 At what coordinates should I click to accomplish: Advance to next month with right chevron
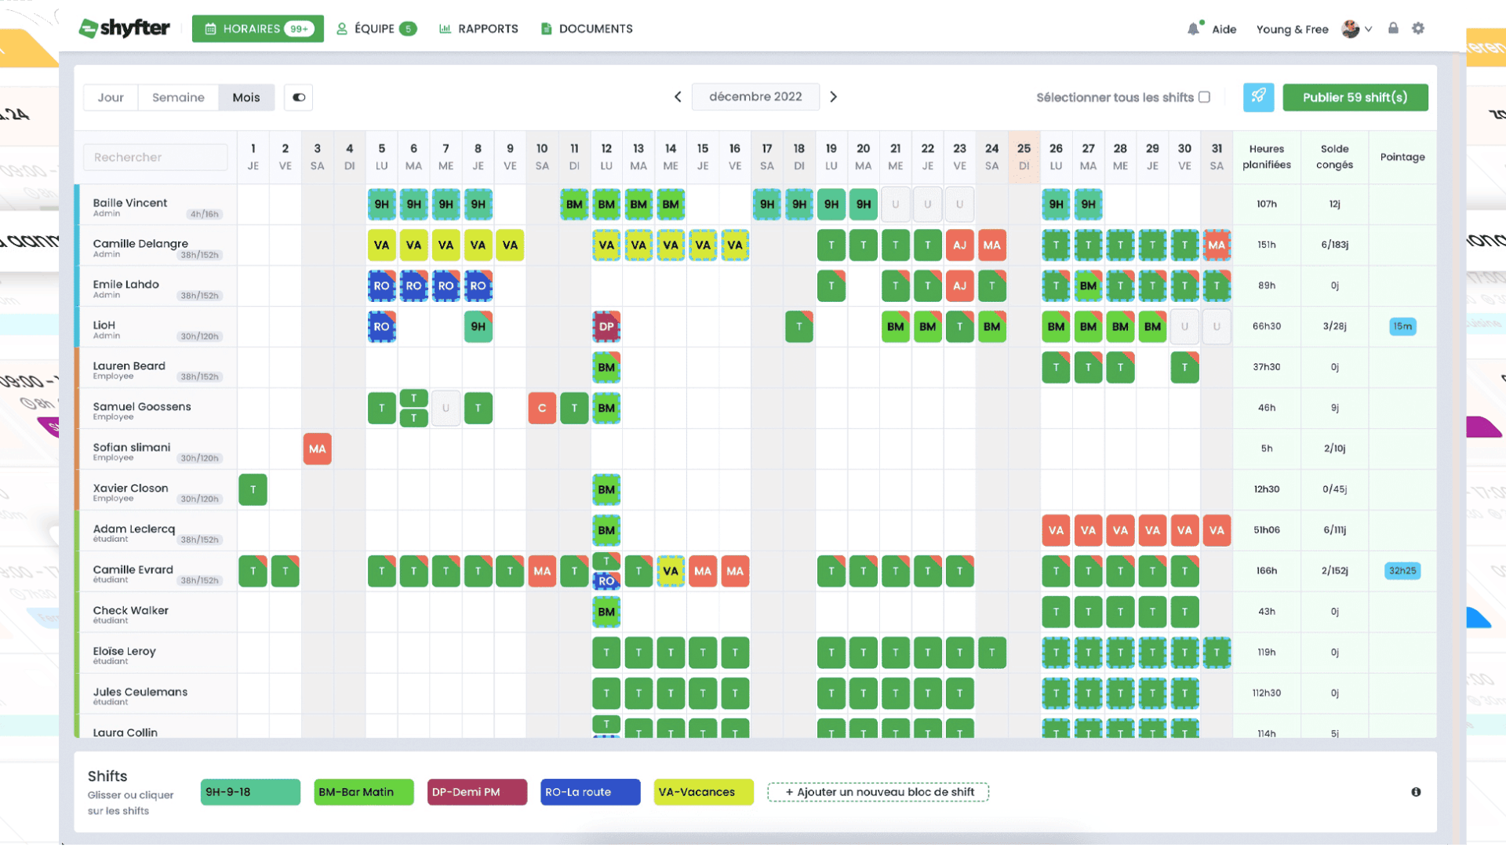point(834,97)
